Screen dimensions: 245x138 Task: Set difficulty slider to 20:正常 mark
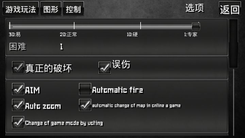74,26
